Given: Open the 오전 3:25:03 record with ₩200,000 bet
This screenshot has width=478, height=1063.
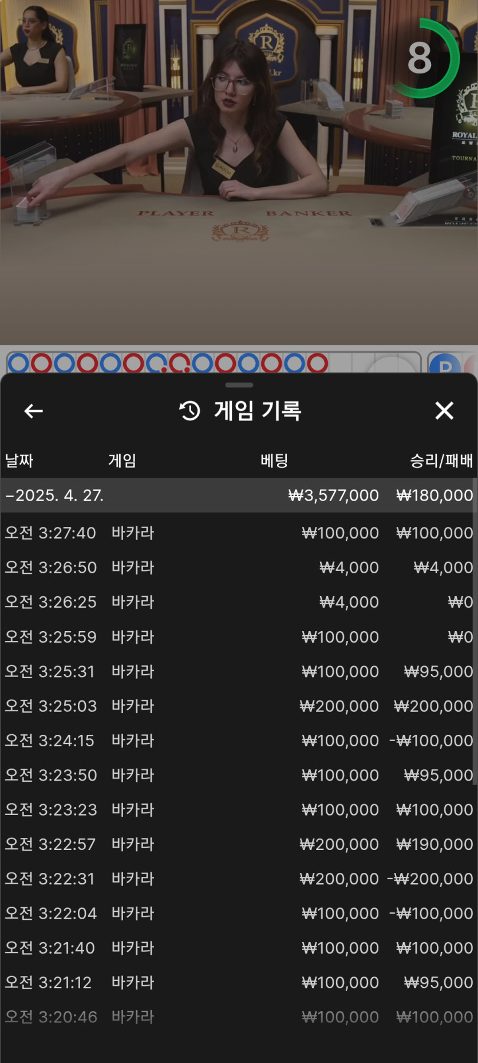Looking at the screenshot, I should coord(239,706).
